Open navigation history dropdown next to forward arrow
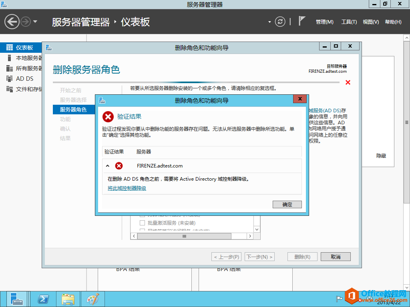This screenshot has height=307, width=410. [x=35, y=22]
